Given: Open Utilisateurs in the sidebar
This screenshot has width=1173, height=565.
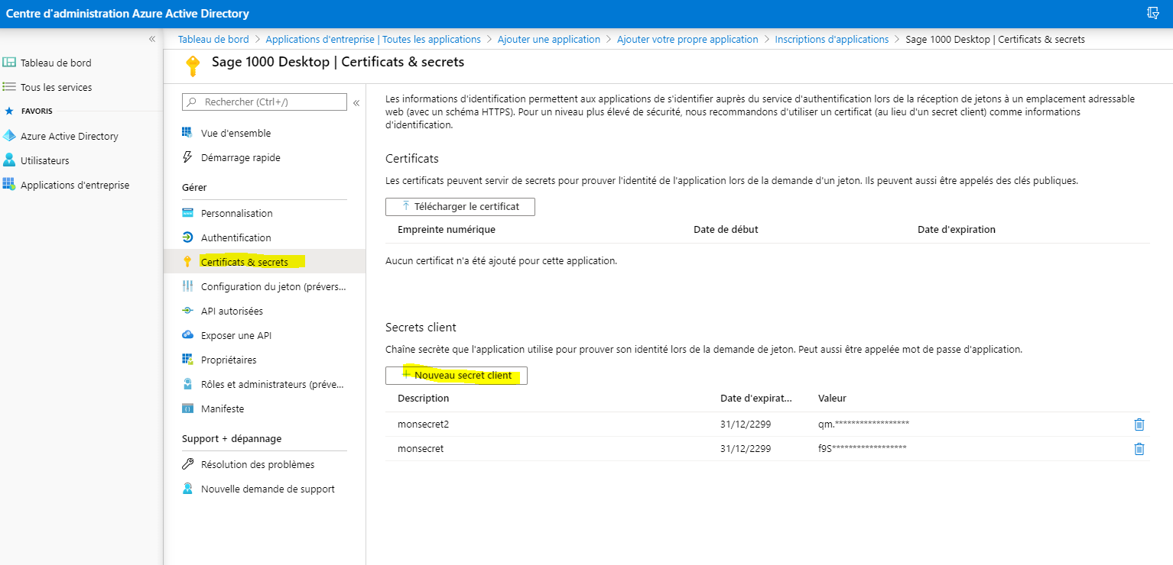Looking at the screenshot, I should tap(45, 160).
